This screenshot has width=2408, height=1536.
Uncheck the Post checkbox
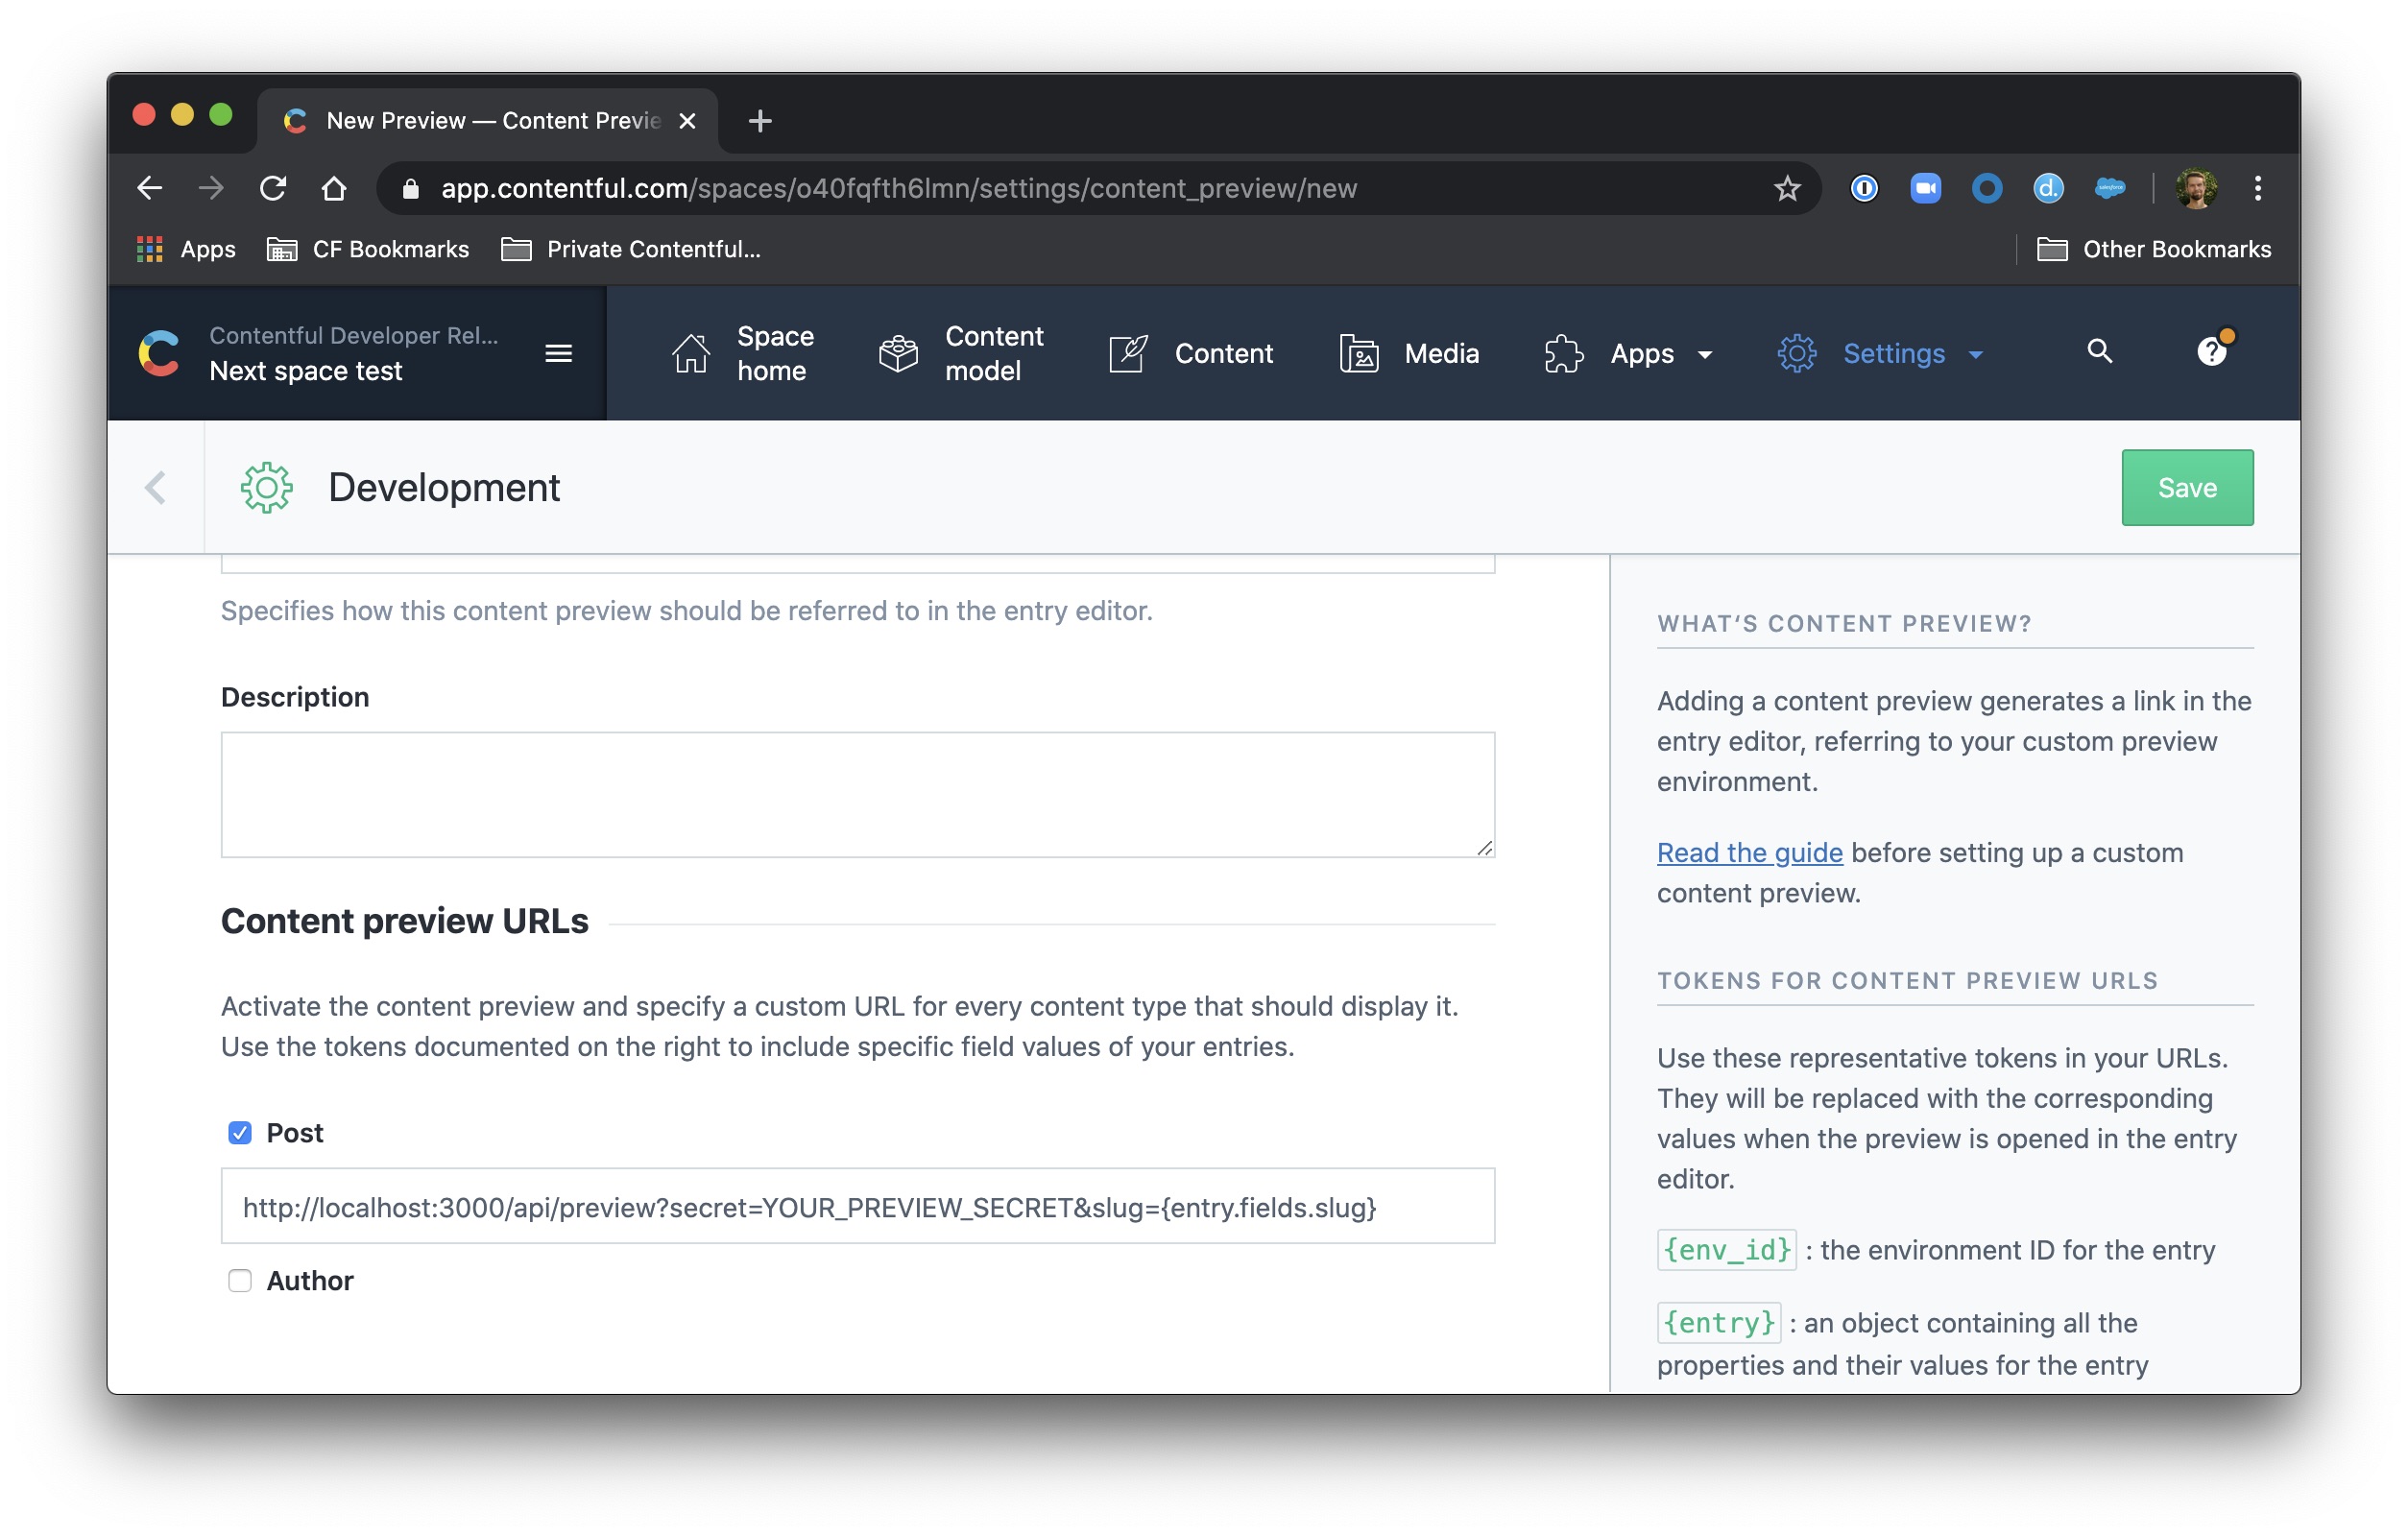point(240,1133)
